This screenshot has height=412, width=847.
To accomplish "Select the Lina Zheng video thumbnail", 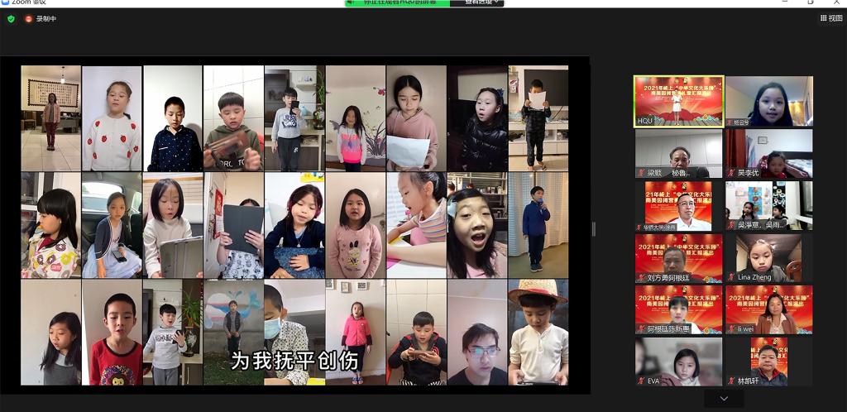I will [768, 257].
